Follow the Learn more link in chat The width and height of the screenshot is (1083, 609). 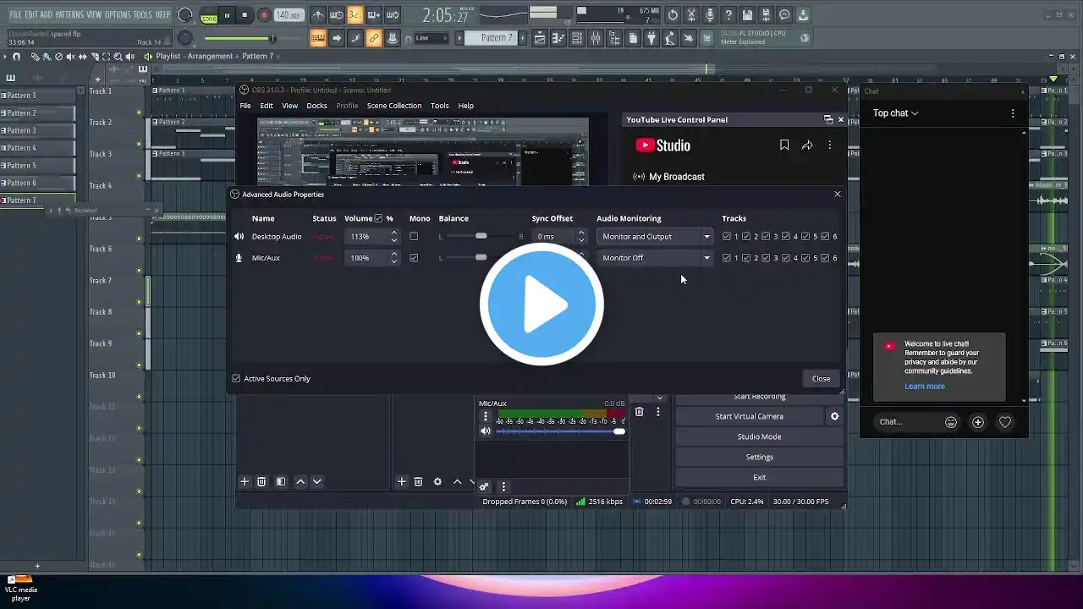[x=924, y=387]
